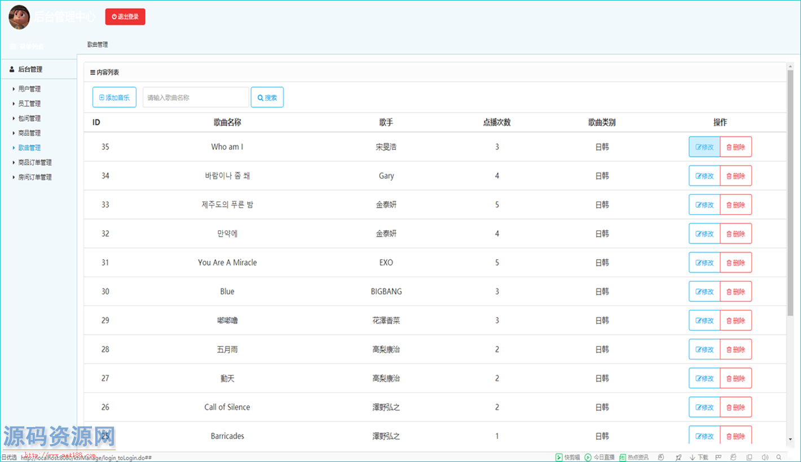
Task: Click singer 宋旻浩 in the first row
Action: click(386, 147)
